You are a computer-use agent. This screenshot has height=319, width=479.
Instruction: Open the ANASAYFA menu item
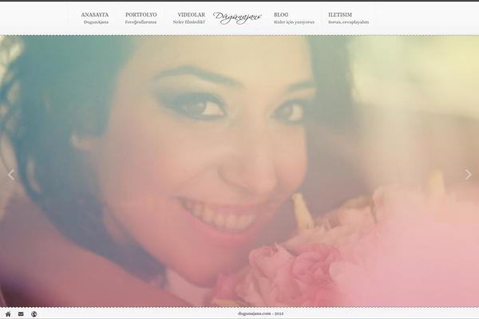point(95,18)
